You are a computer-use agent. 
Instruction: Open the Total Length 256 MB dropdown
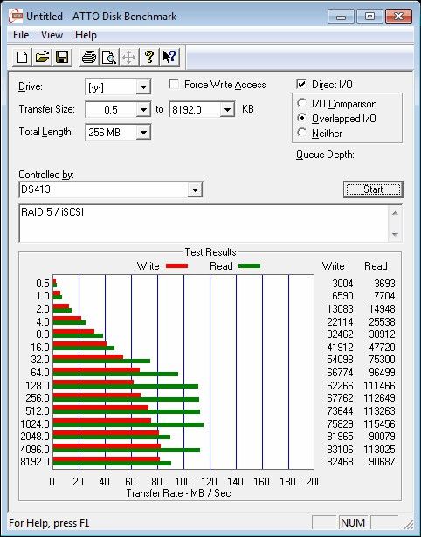(143, 132)
